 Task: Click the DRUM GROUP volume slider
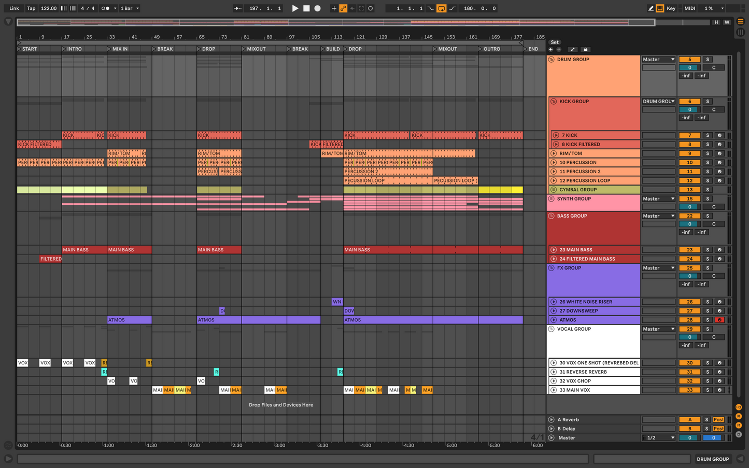[689, 67]
